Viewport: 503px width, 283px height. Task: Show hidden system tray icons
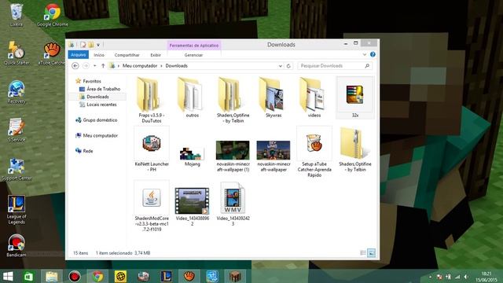coord(431,277)
